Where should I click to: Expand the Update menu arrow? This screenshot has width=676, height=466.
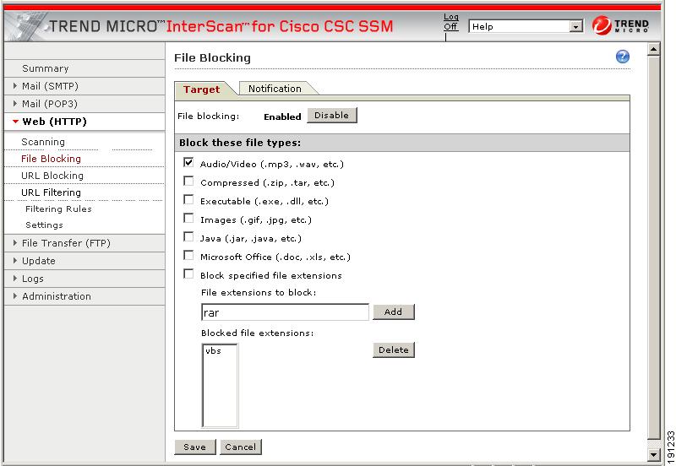(15, 260)
